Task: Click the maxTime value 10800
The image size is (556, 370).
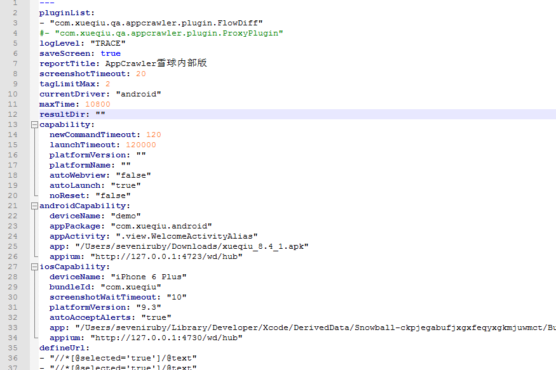Action: click(97, 105)
